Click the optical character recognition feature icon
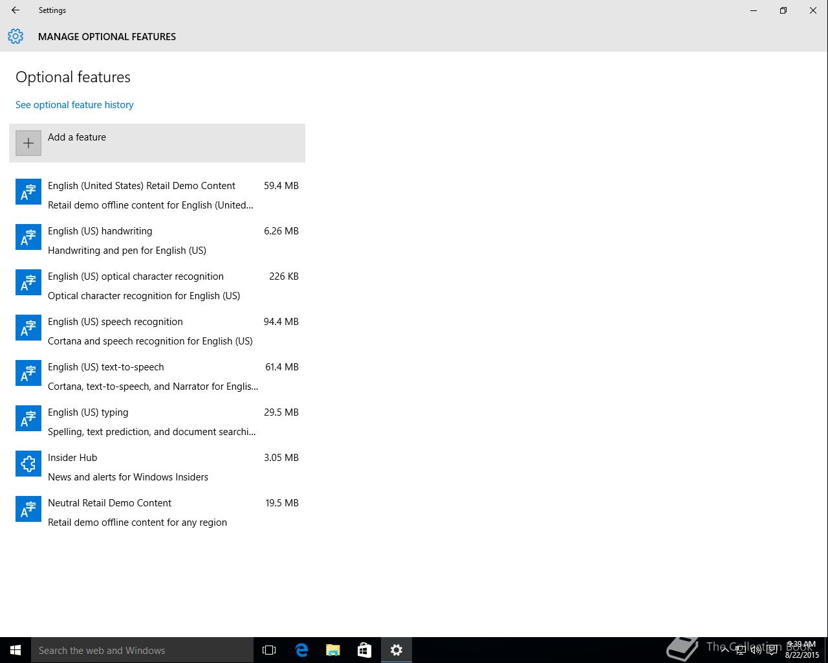This screenshot has height=663, width=828. pos(28,282)
